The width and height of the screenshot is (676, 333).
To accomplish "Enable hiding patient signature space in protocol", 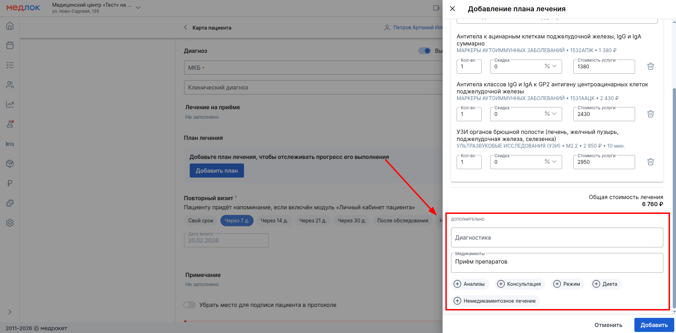I will point(189,305).
